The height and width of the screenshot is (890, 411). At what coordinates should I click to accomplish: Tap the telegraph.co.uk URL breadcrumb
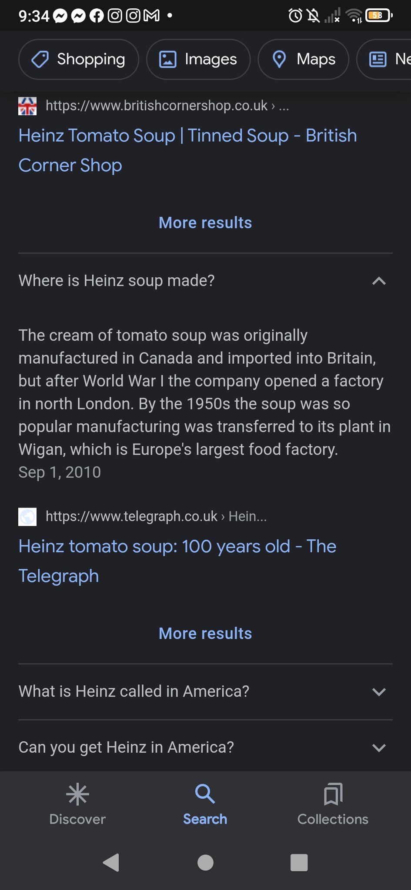pyautogui.click(x=156, y=516)
